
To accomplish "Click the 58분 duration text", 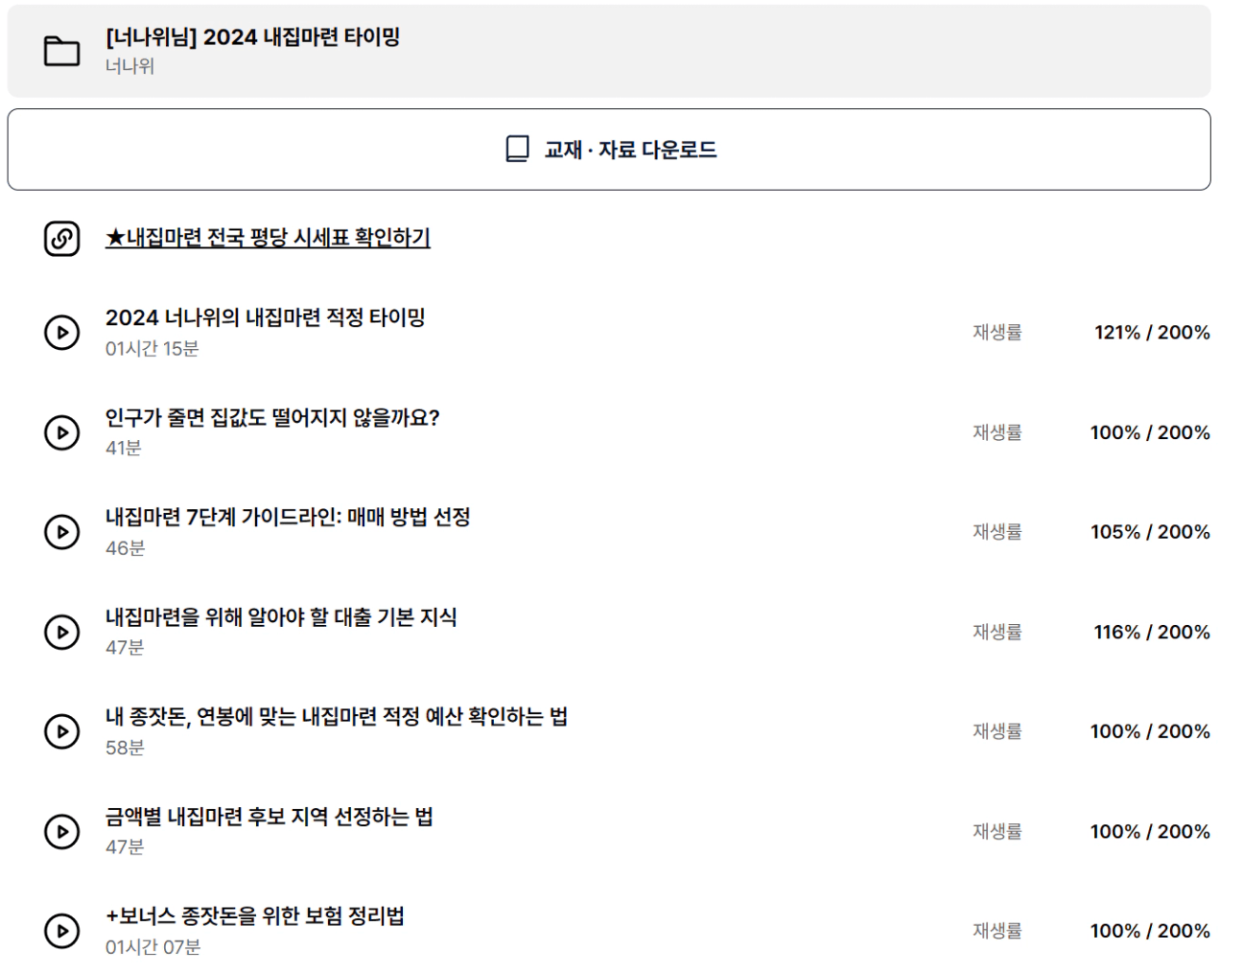I will coord(125,748).
